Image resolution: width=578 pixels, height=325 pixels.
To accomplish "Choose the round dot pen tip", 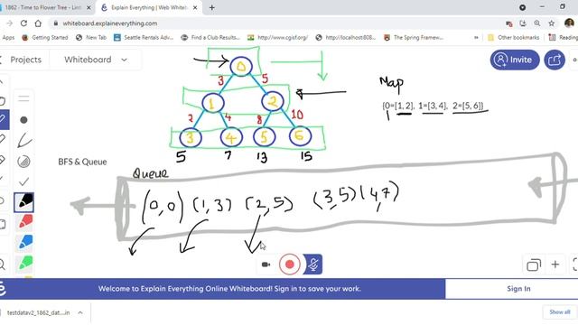I will coord(23,120).
